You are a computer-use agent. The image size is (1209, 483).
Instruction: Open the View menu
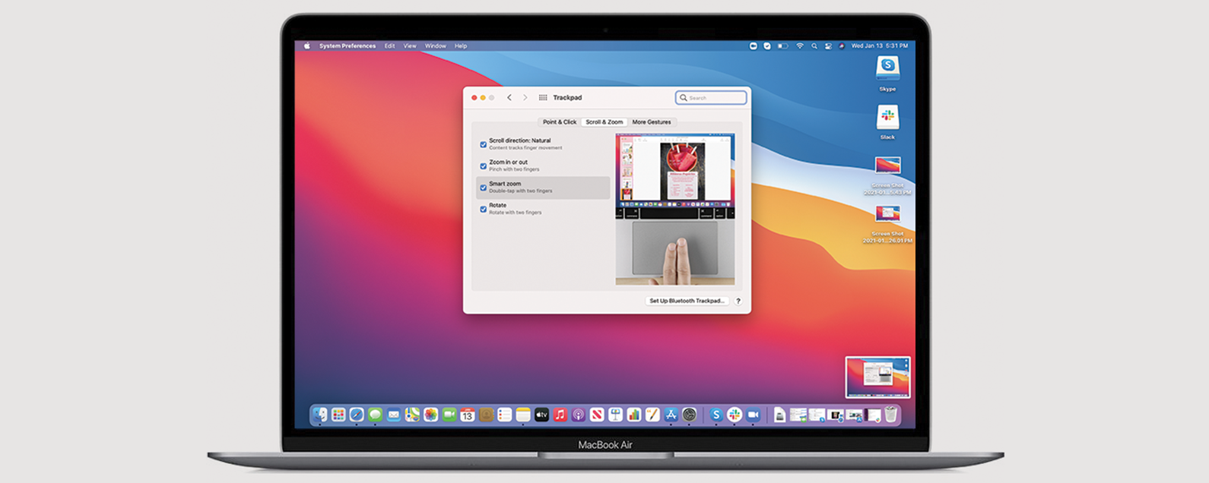click(x=410, y=46)
